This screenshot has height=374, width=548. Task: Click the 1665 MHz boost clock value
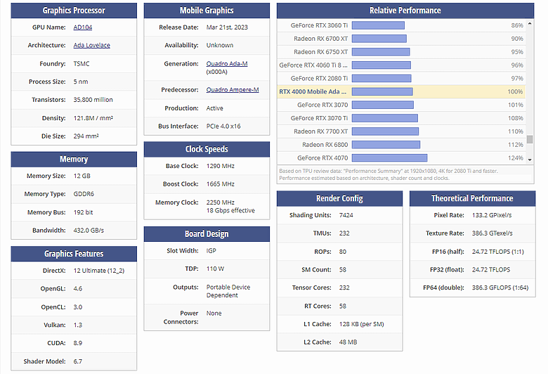point(220,184)
